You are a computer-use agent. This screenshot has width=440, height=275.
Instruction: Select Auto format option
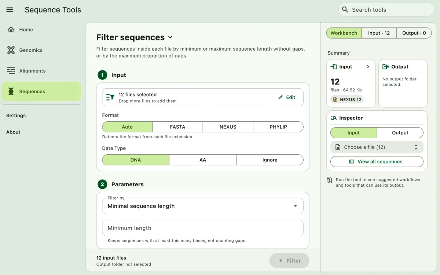(x=127, y=127)
